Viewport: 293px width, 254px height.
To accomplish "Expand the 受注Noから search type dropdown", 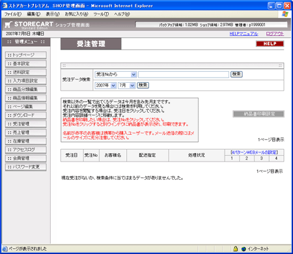I will click(116, 74).
